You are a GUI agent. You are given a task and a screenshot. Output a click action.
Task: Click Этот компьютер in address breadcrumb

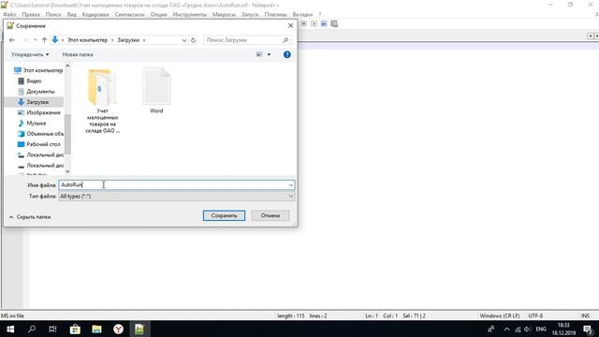(87, 39)
